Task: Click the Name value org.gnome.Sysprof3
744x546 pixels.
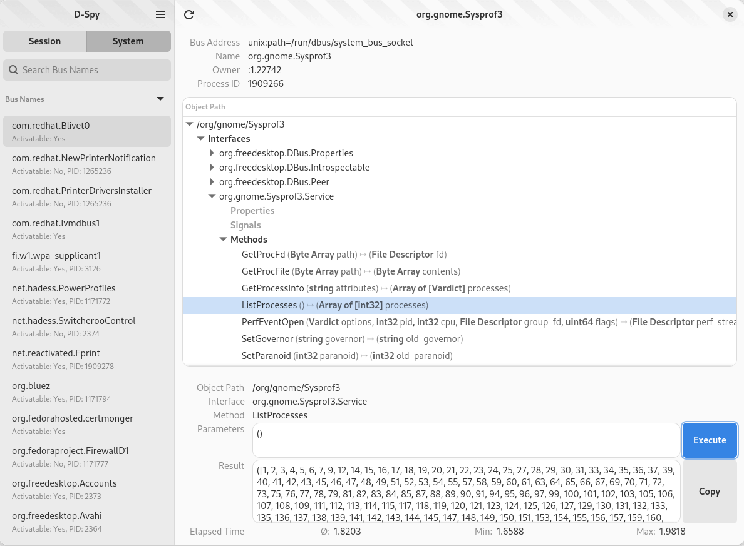Action: [x=289, y=56]
